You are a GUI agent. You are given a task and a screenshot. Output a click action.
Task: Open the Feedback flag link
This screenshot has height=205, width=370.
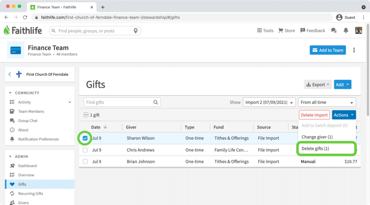[x=312, y=30]
